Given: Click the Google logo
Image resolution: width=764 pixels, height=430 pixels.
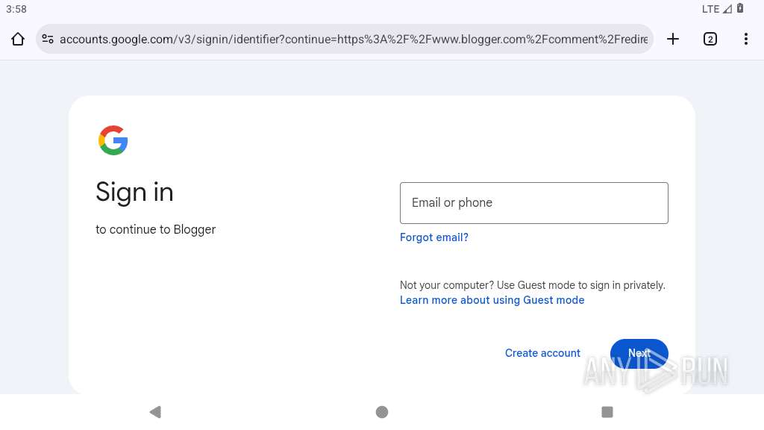Looking at the screenshot, I should coord(113,140).
